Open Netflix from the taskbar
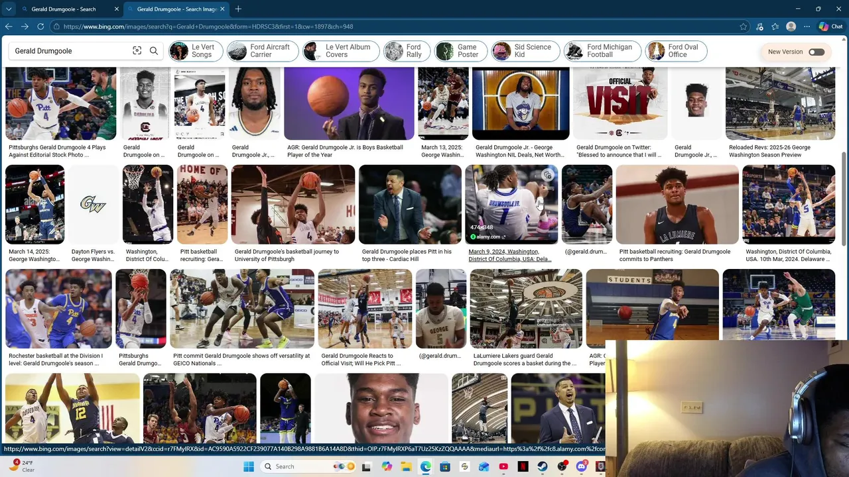 (x=523, y=466)
